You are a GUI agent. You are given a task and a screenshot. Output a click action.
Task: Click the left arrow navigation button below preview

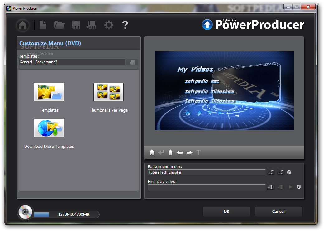point(180,153)
